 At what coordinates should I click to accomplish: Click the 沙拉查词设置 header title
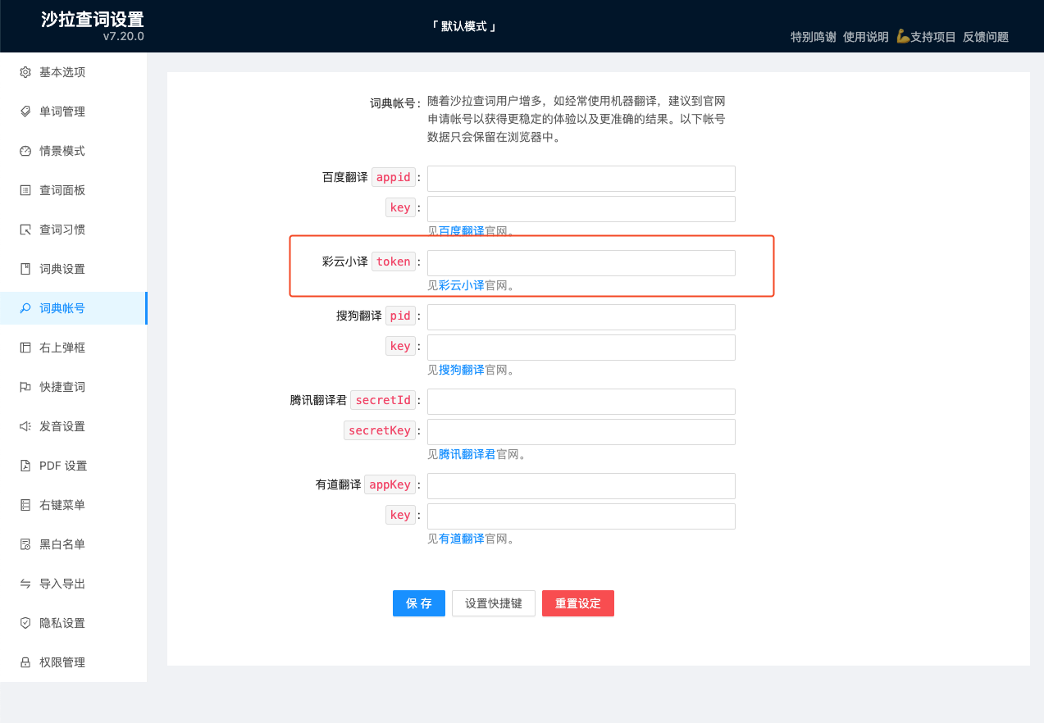point(93,20)
